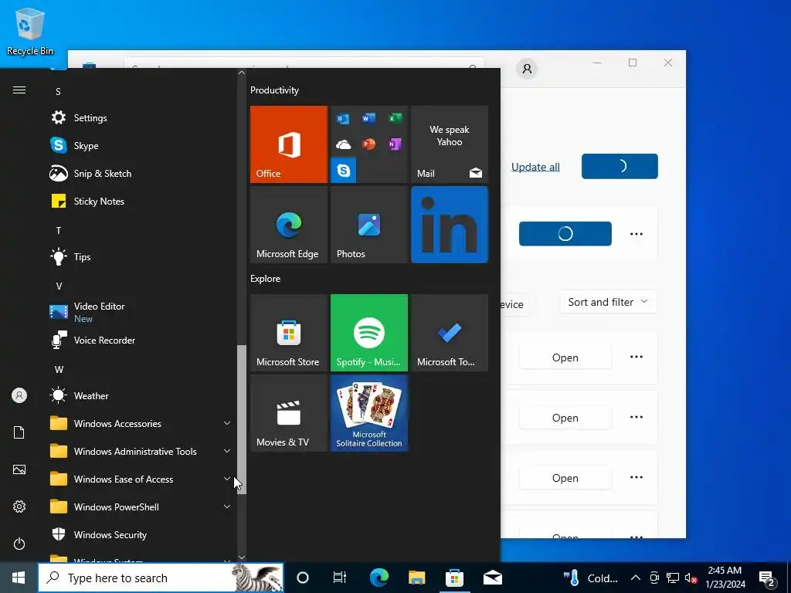Click Skype icon in Office folder tile

pyautogui.click(x=344, y=171)
